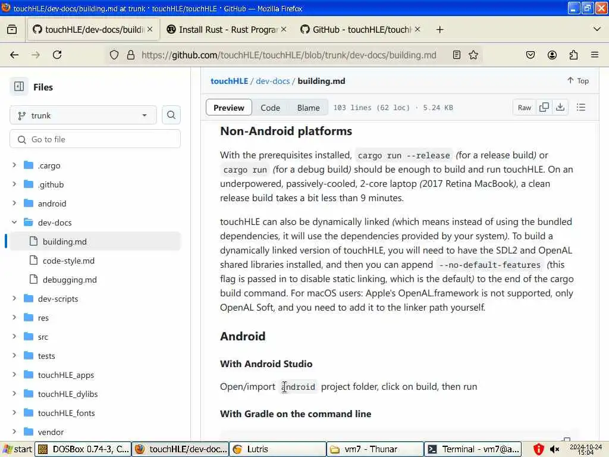
Task: Expand the src folder
Action: coord(14,337)
